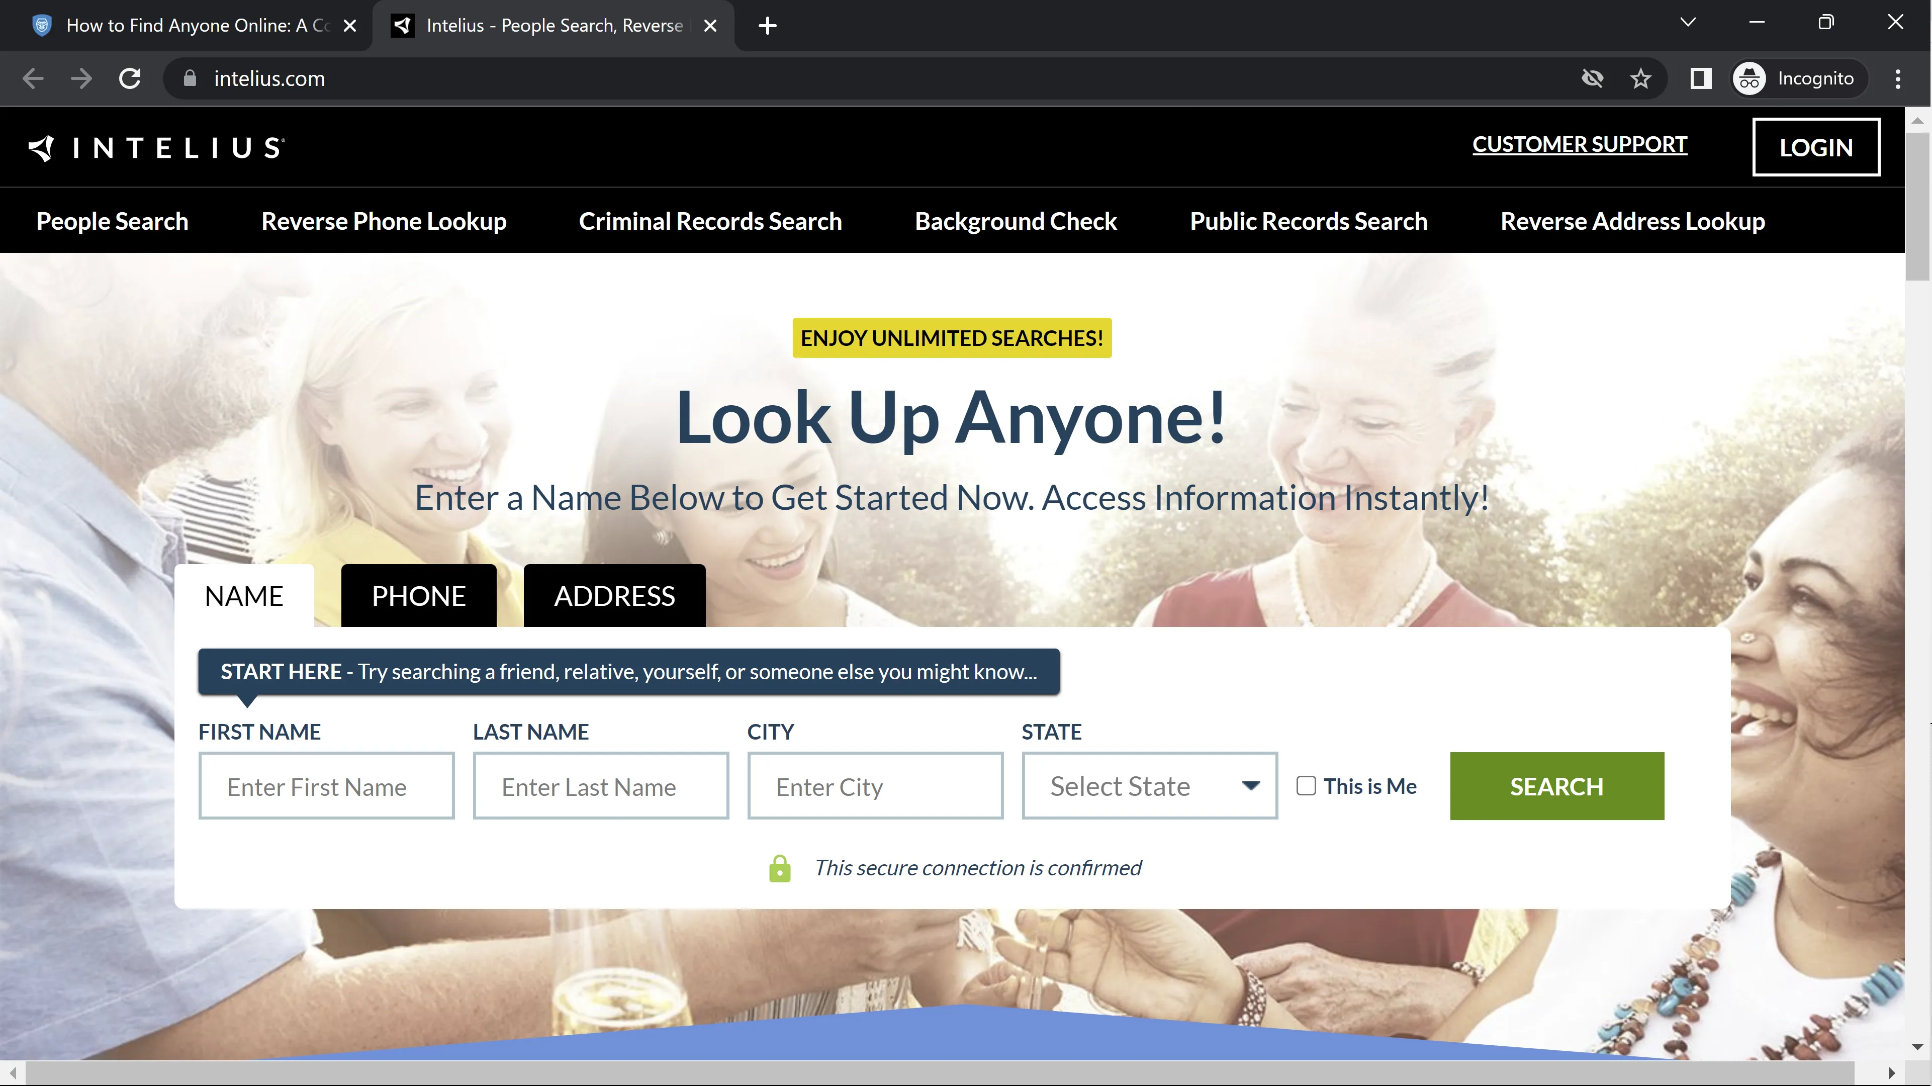The width and height of the screenshot is (1932, 1086).
Task: Open the Select State dropdown
Action: [x=1149, y=785]
